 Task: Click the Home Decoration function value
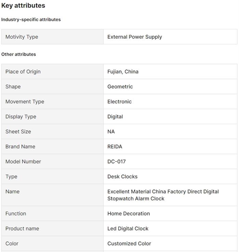(x=129, y=214)
